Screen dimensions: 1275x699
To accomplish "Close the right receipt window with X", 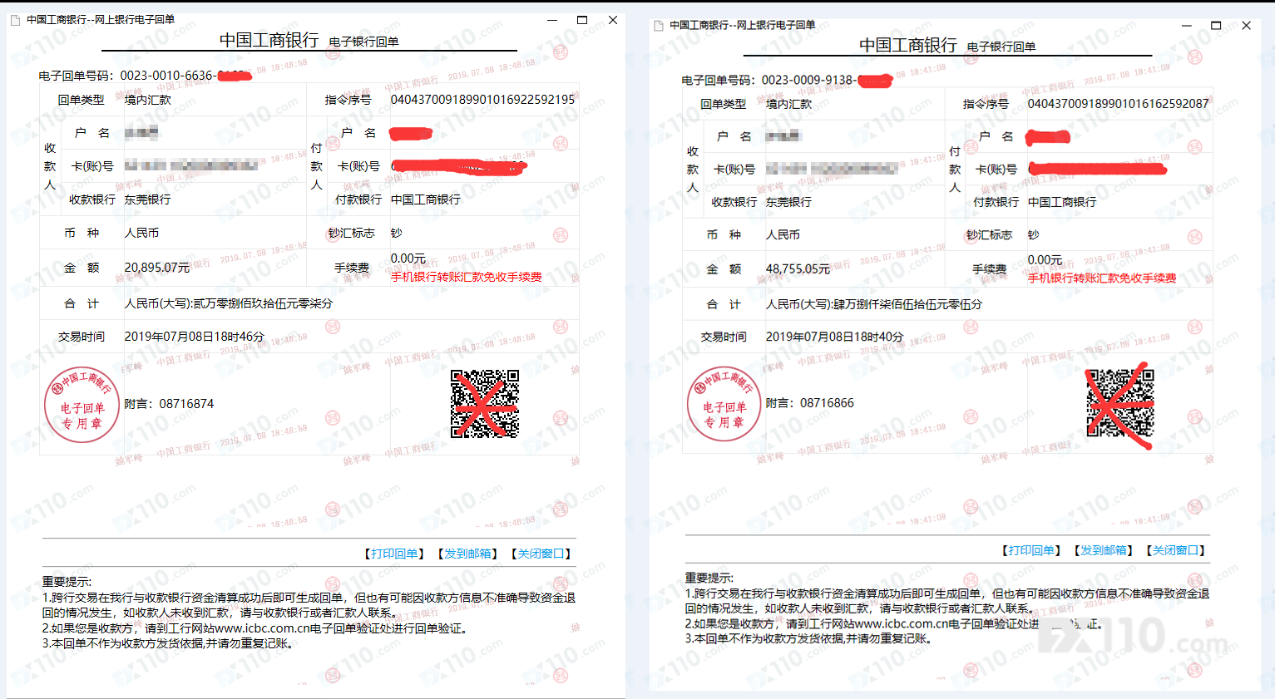I will 1246,26.
